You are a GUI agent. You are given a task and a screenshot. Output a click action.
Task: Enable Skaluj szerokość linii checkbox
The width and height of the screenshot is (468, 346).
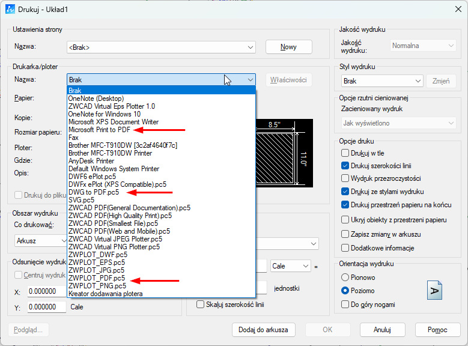[x=200, y=305]
